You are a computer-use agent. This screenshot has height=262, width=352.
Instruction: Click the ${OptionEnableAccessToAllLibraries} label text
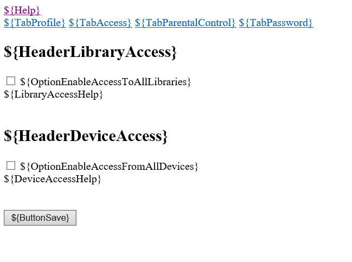click(106, 82)
